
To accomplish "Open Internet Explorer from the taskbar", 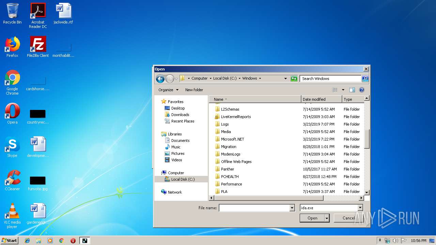I will click(27, 241).
